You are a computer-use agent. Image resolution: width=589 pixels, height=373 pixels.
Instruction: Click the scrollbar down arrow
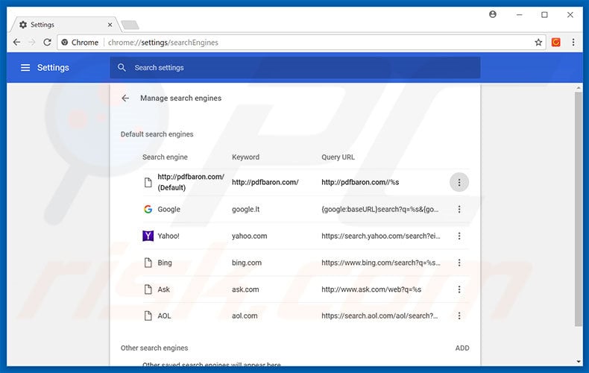pyautogui.click(x=579, y=362)
